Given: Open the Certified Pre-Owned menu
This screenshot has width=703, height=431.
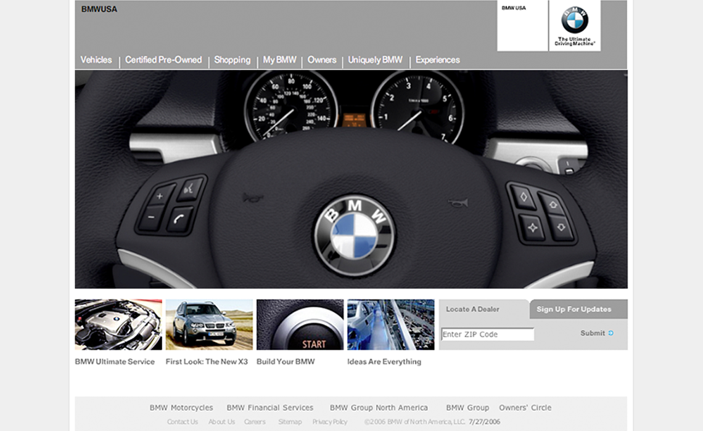Looking at the screenshot, I should click(163, 60).
